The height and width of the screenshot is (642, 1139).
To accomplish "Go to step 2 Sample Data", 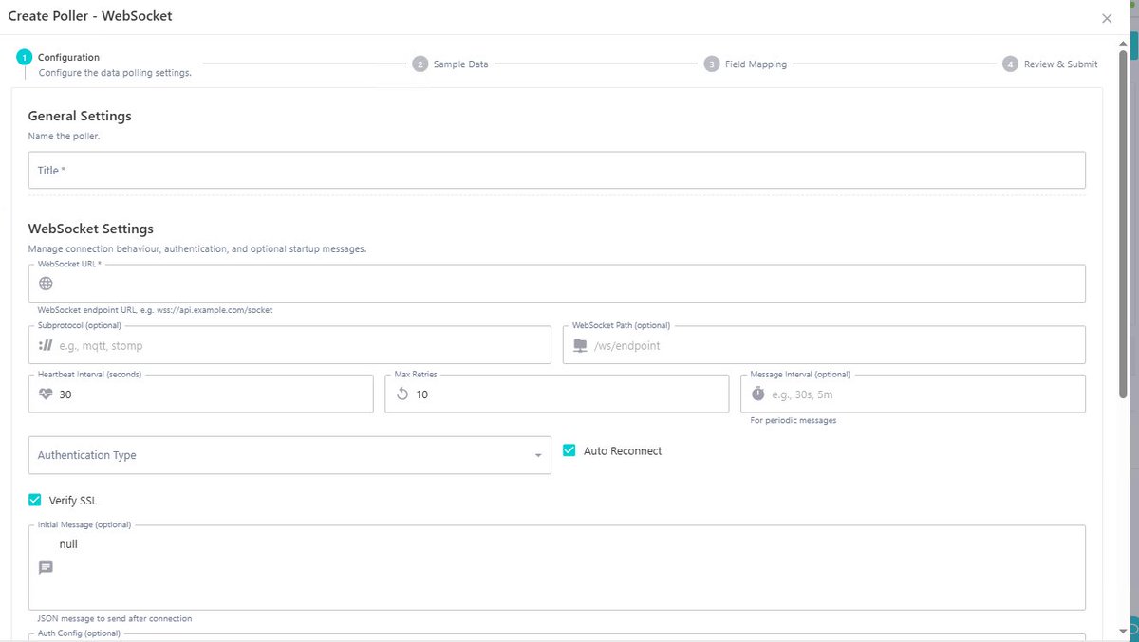I will pos(451,64).
